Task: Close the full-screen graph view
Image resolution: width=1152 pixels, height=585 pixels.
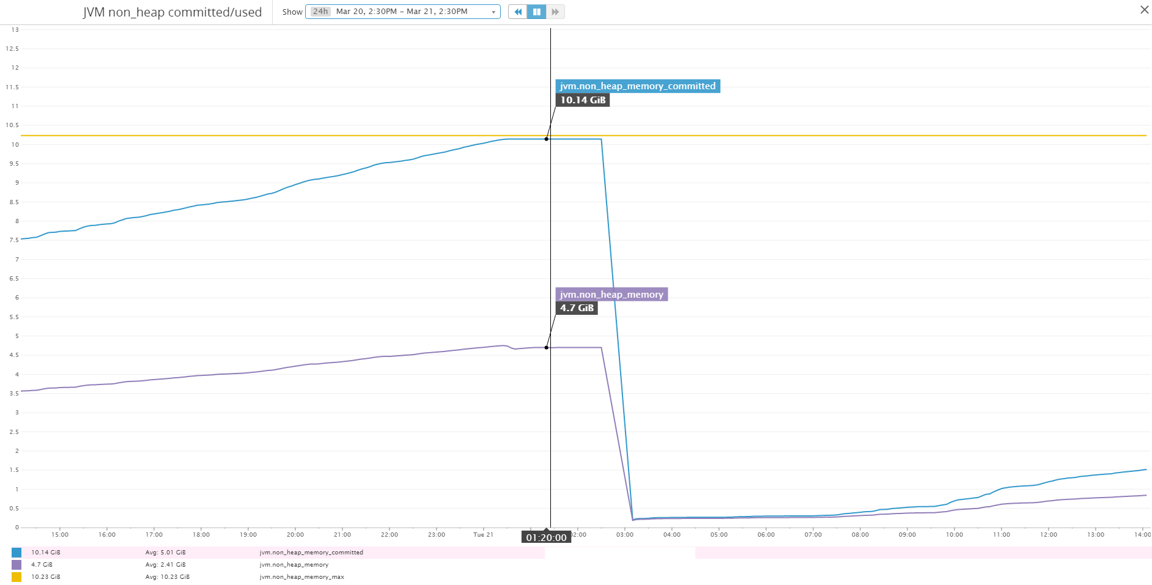Action: coord(1144,10)
